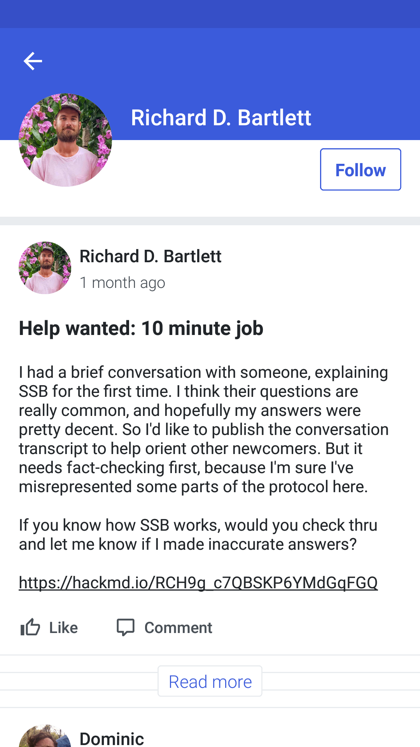Tap the top status bar area
The width and height of the screenshot is (420, 747).
click(210, 14)
